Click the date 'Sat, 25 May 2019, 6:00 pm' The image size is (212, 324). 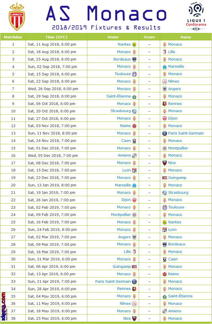[x=52, y=318]
